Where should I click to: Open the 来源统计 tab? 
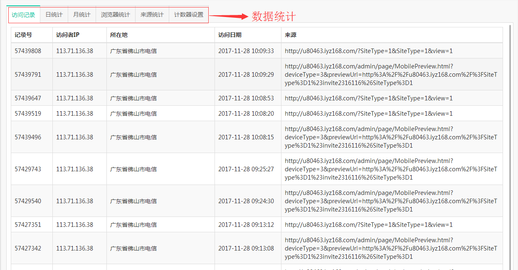[x=152, y=15]
